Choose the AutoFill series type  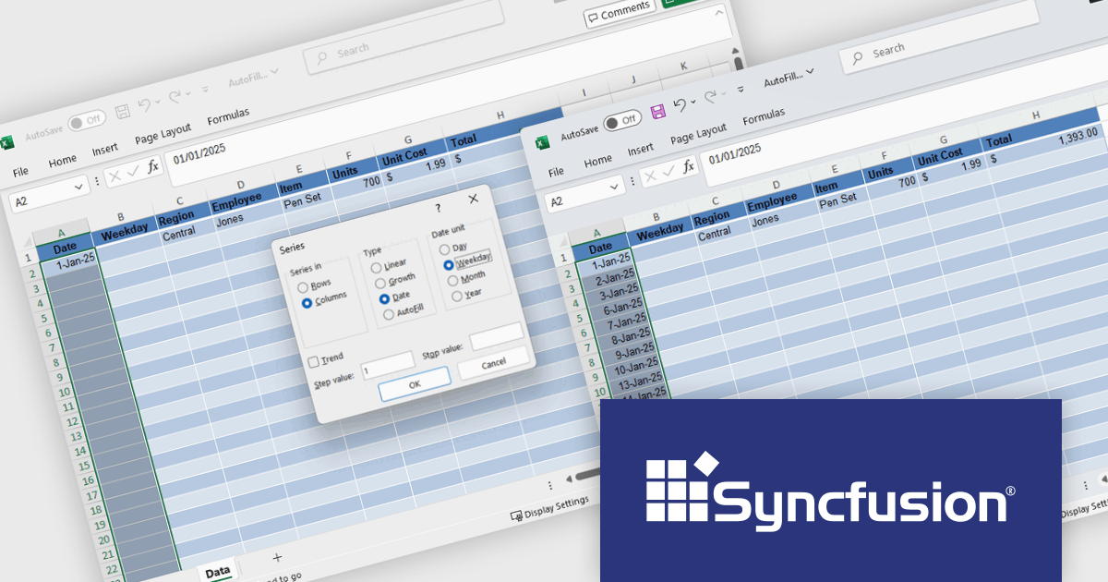tap(389, 315)
